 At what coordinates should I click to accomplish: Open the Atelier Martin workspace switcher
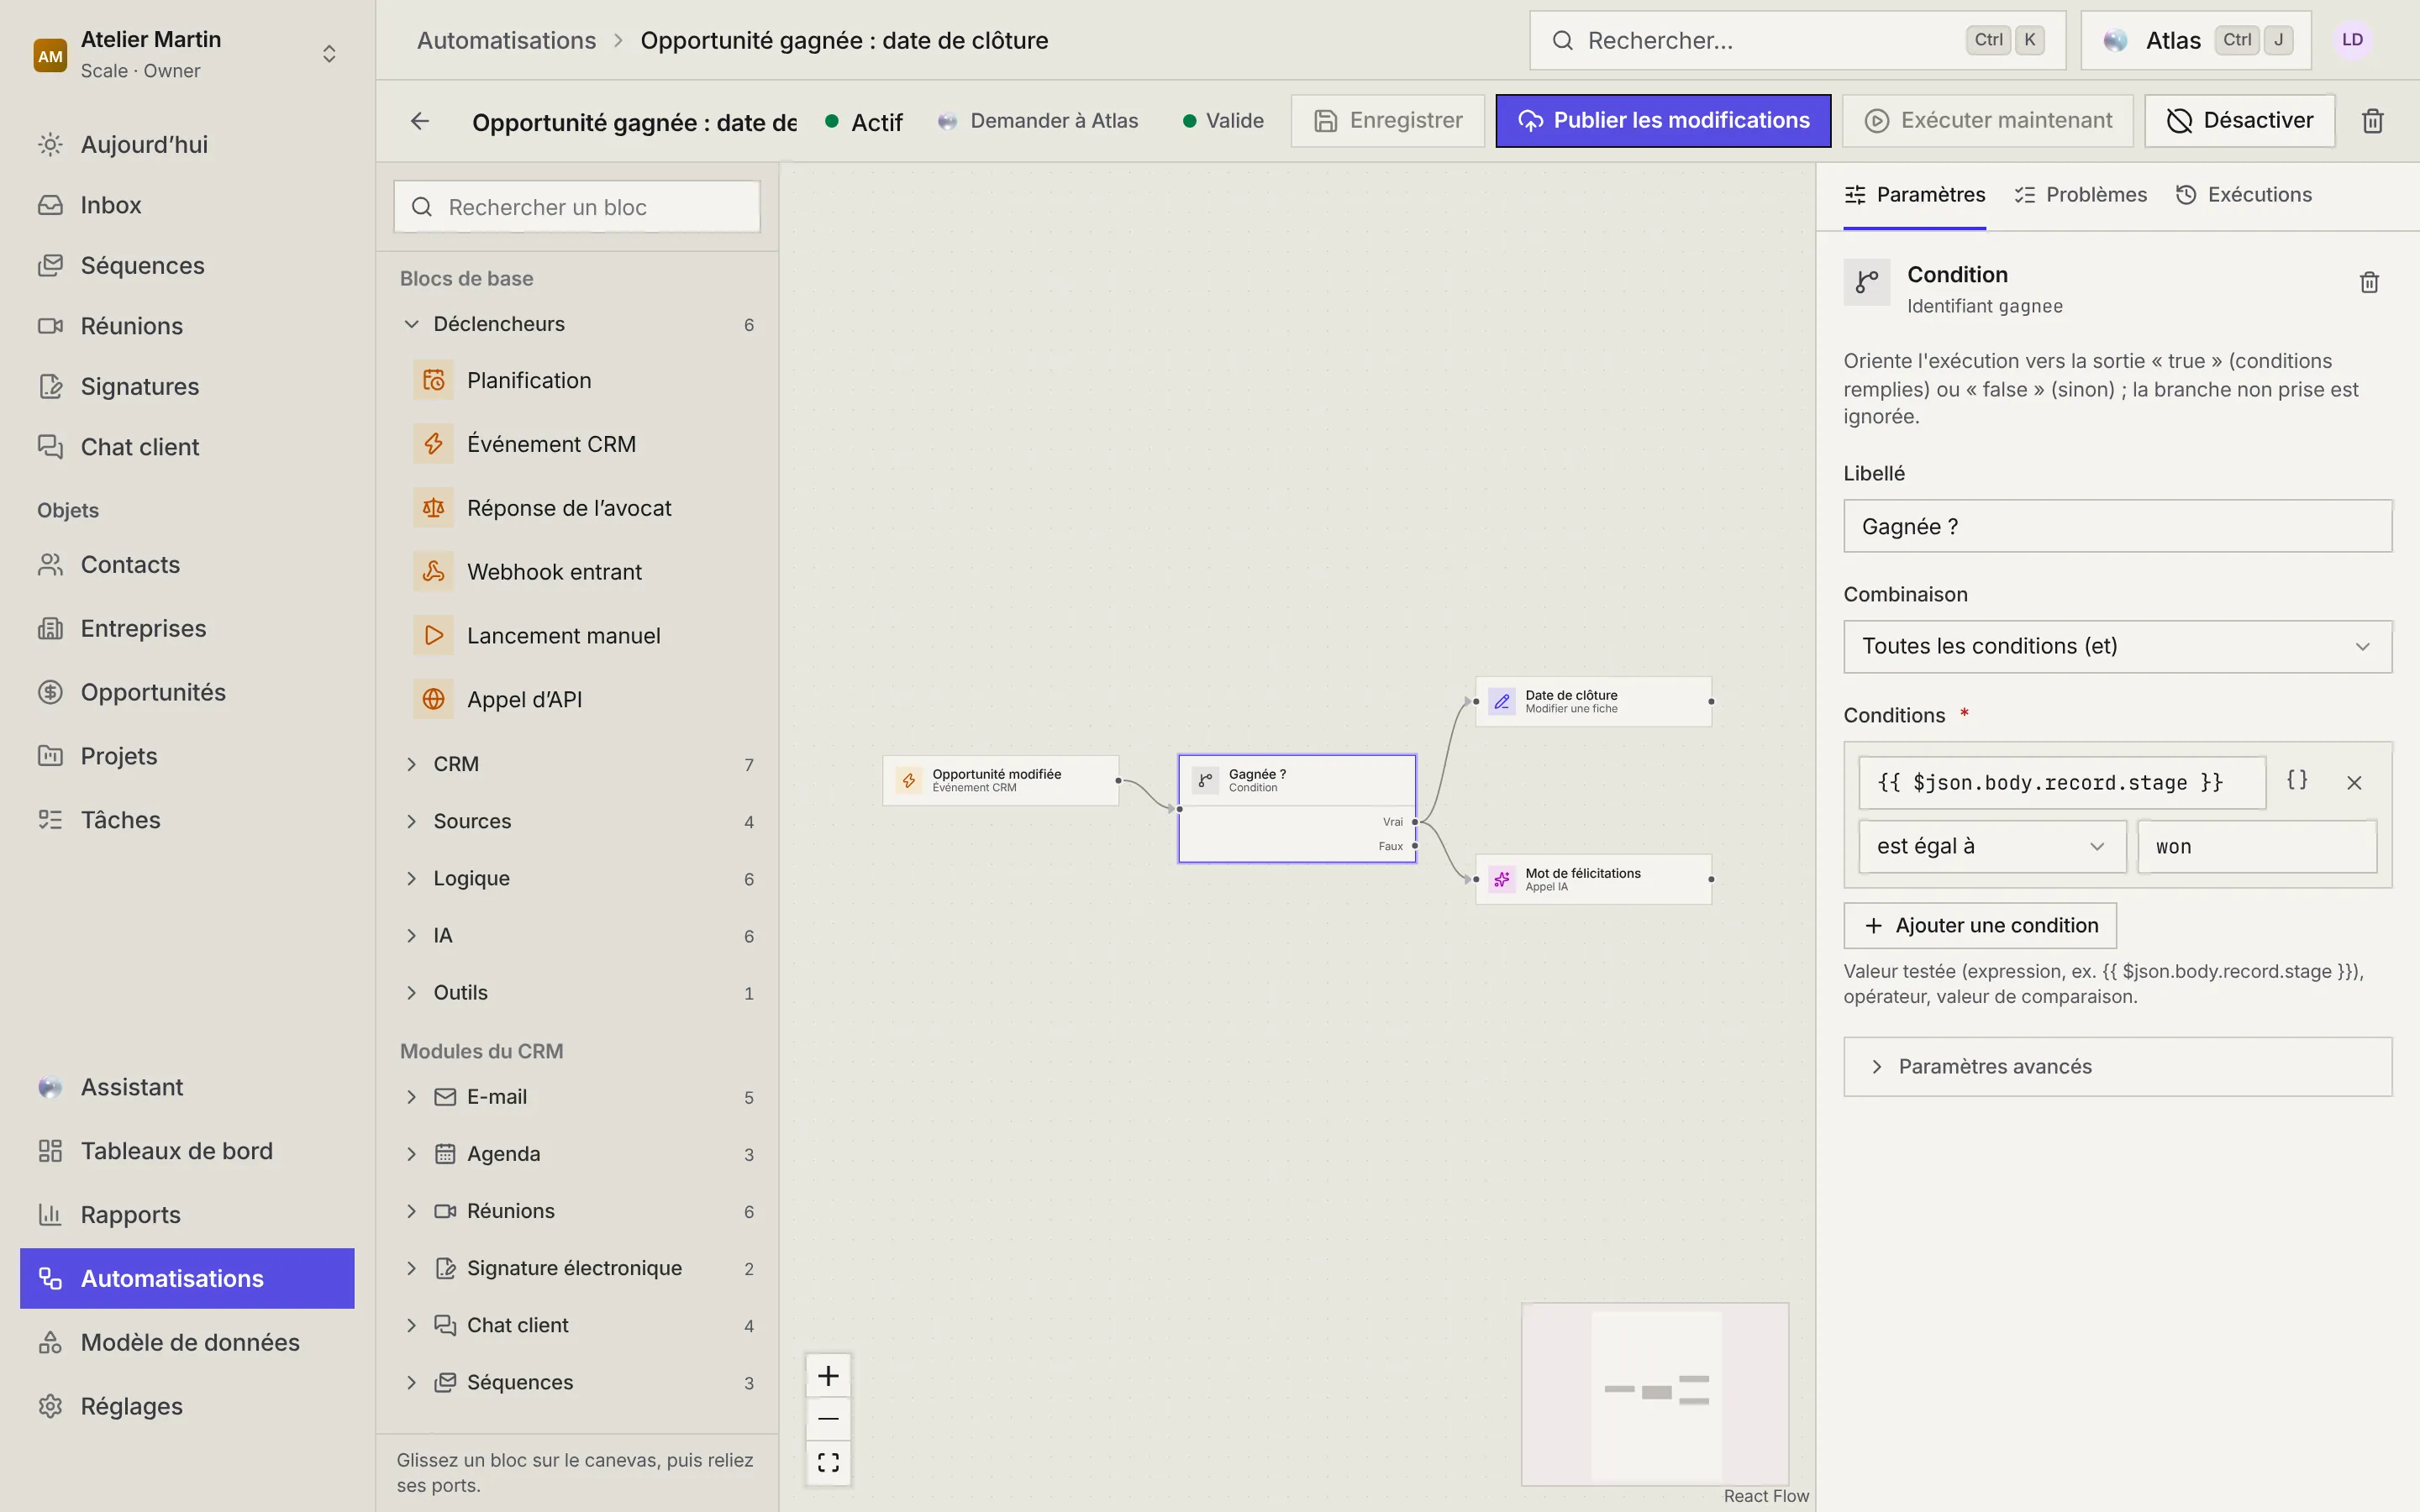point(187,54)
